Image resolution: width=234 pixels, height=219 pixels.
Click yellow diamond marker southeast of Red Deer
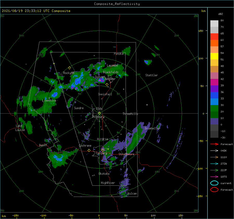pyautogui.click(x=107, y=85)
